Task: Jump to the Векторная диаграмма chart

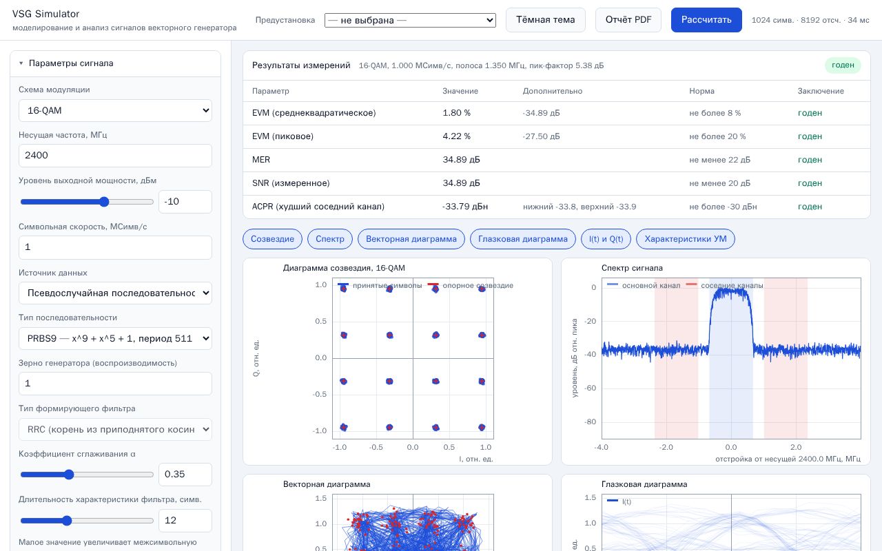Action: [x=411, y=239]
